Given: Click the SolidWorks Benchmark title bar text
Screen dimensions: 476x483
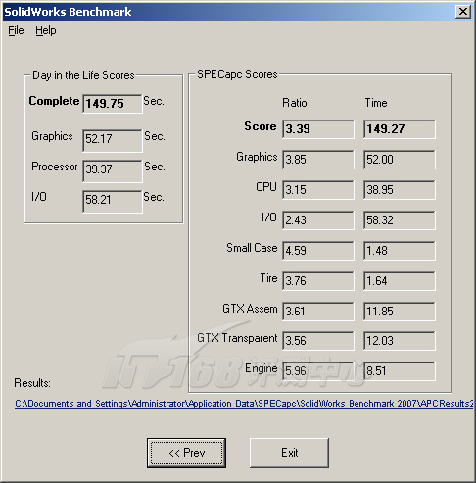Looking at the screenshot, I should click(68, 12).
